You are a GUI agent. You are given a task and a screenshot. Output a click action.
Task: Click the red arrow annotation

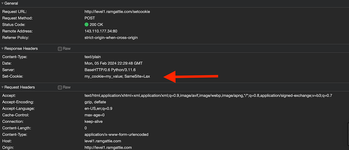[x=191, y=77]
